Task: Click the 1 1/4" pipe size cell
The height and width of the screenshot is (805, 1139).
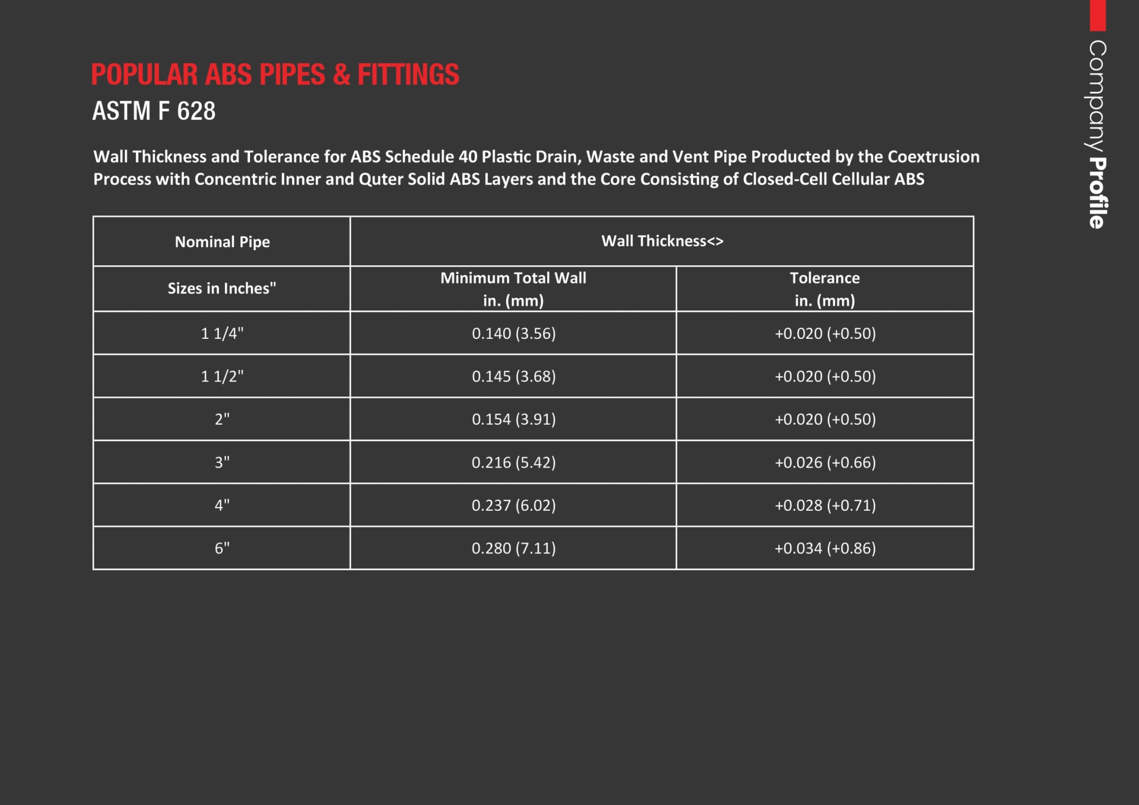Action: click(x=222, y=333)
